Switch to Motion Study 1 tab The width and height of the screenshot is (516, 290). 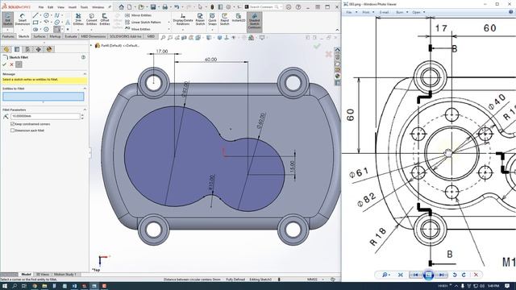(x=64, y=274)
